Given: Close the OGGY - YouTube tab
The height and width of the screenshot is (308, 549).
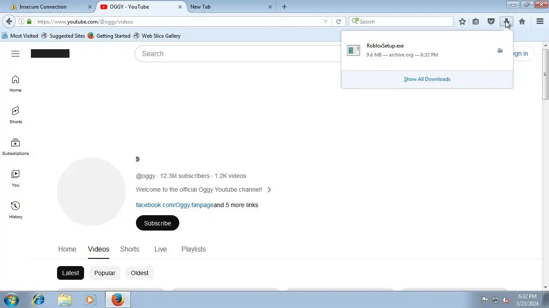Looking at the screenshot, I should (180, 7).
